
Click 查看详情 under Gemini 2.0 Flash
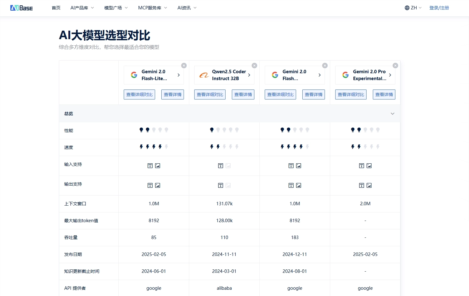click(314, 94)
